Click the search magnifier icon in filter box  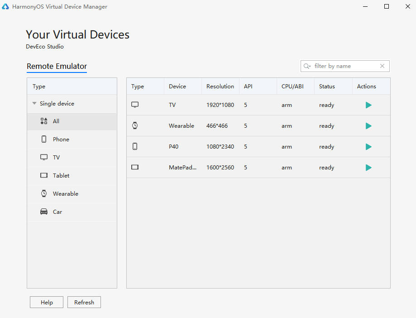[x=307, y=66]
